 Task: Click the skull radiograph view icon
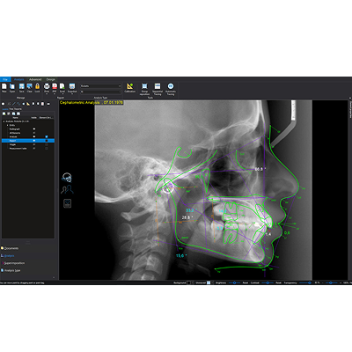tap(67, 178)
